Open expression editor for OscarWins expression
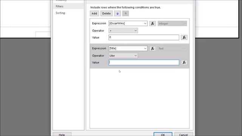 coord(152,23)
